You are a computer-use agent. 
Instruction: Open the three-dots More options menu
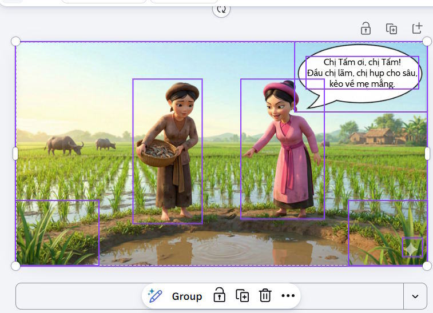point(288,296)
